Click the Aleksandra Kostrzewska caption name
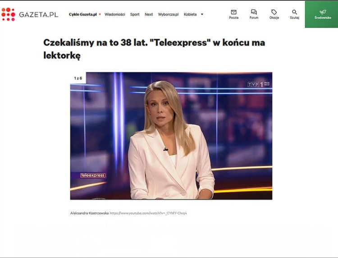The image size is (338, 258). click(89, 213)
